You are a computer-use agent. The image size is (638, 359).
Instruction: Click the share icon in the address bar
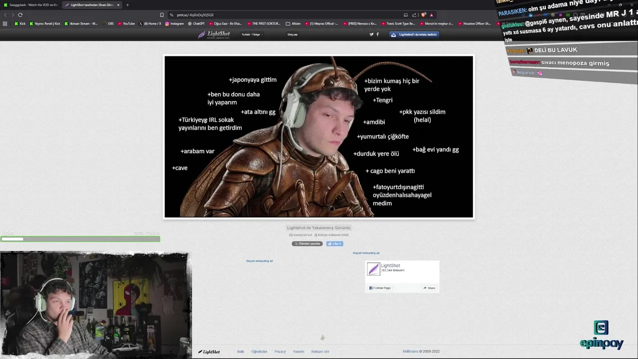pyautogui.click(x=414, y=15)
